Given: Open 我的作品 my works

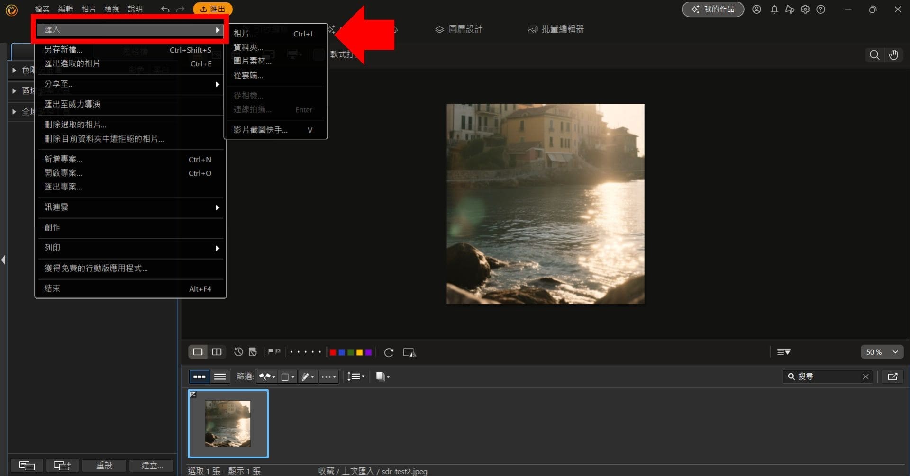Looking at the screenshot, I should click(713, 9).
